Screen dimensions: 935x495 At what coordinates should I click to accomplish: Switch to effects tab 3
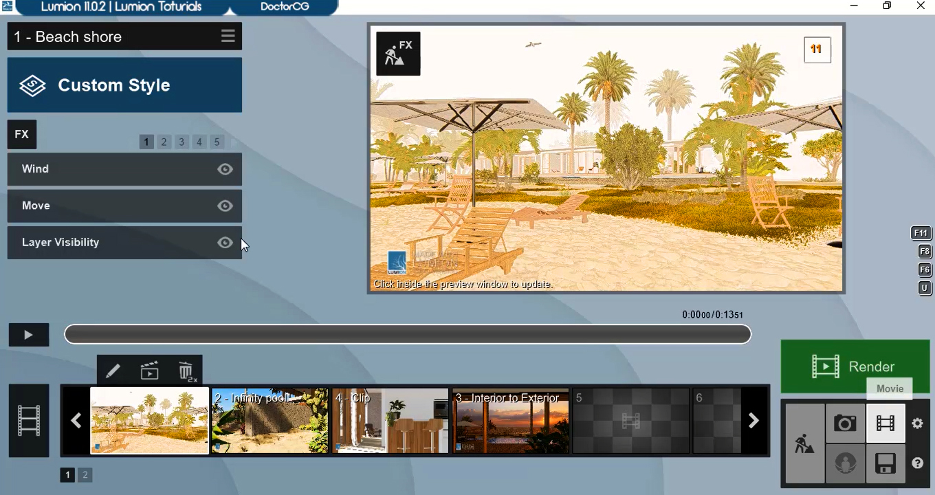(181, 142)
